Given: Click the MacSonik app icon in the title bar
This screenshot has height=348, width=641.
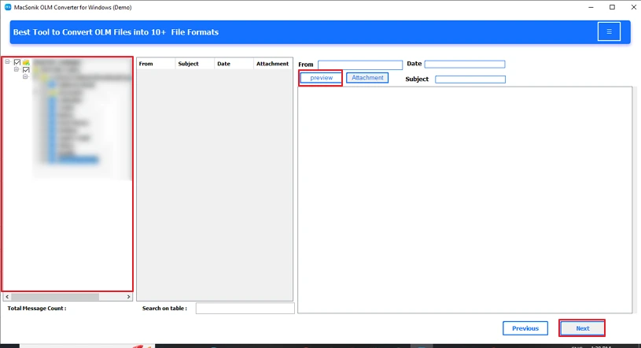Looking at the screenshot, I should [6, 7].
